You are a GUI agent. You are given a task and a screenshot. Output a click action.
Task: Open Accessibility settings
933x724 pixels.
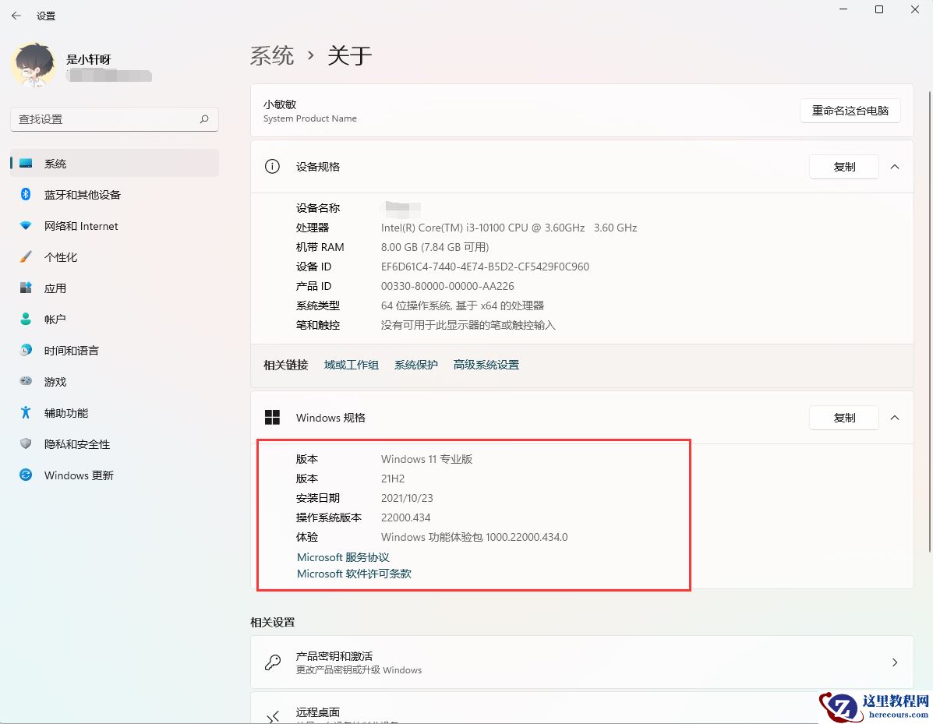[x=66, y=412]
